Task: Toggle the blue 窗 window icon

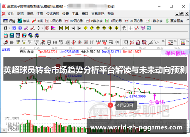Action: click(14, 28)
